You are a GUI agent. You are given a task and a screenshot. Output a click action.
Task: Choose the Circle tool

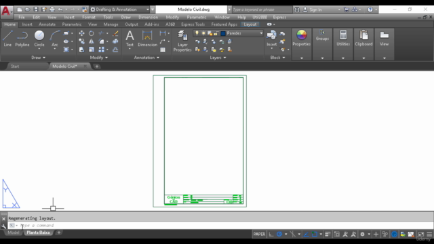click(39, 38)
